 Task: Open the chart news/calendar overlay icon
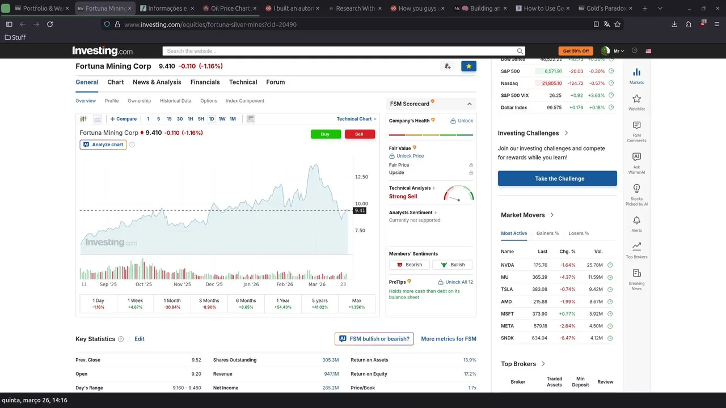click(x=251, y=119)
